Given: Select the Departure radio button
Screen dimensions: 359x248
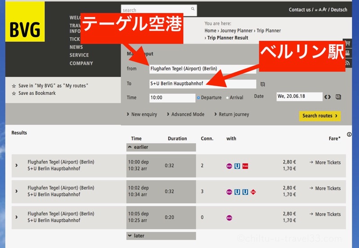Looking at the screenshot, I should [198, 97].
